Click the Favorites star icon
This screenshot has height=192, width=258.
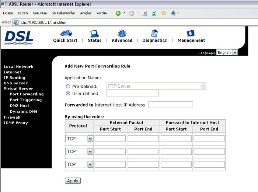(164, 13)
